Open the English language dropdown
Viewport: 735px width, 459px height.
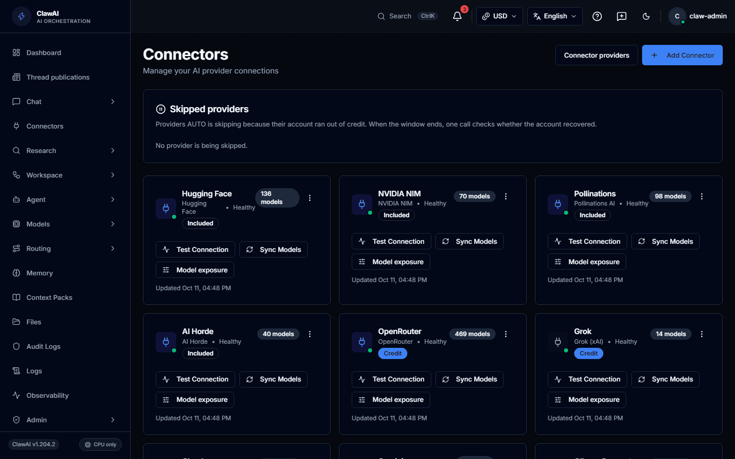pos(555,16)
